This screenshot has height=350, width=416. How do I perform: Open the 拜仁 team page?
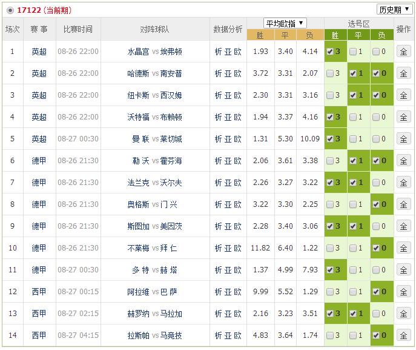pos(169,248)
